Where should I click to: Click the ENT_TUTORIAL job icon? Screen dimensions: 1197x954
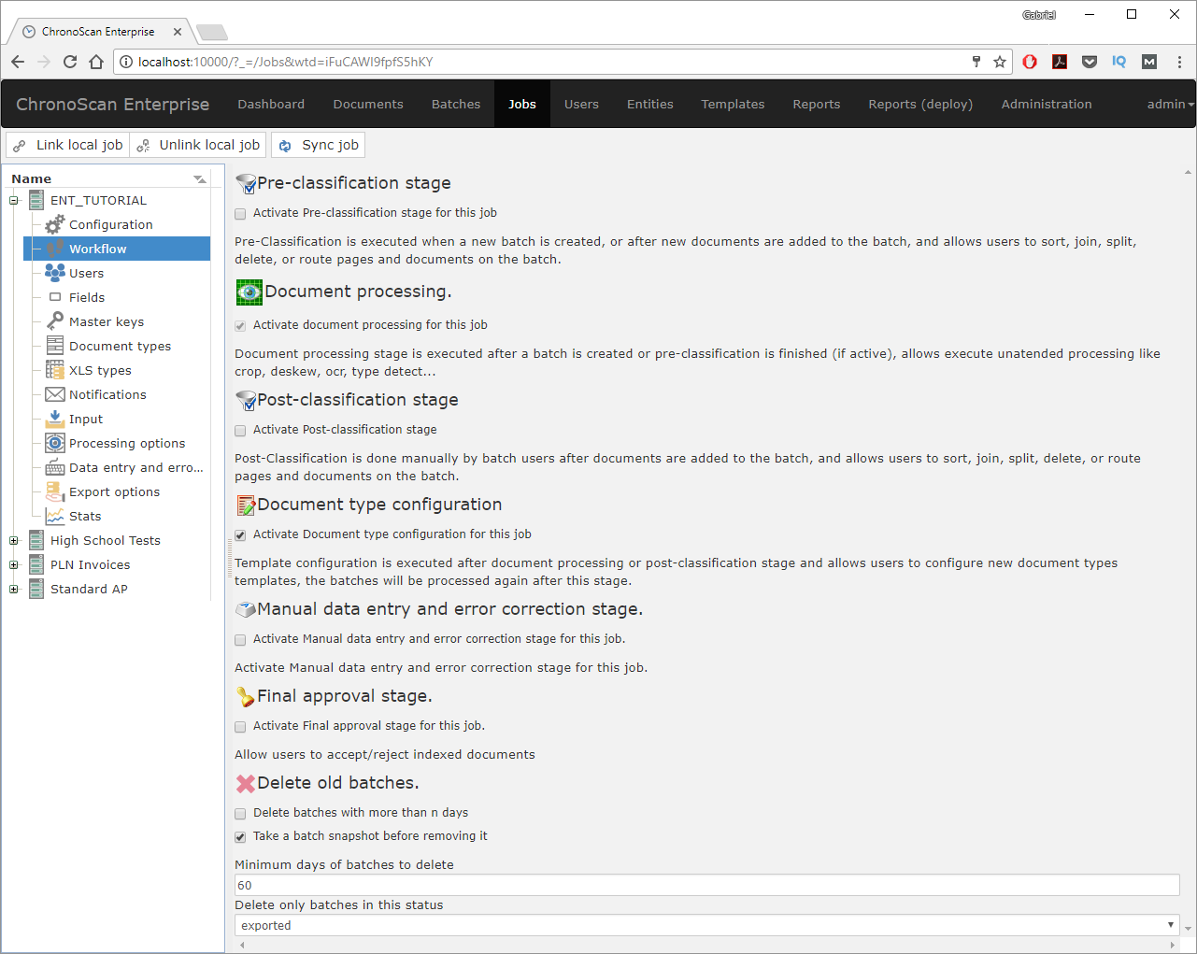pos(36,200)
